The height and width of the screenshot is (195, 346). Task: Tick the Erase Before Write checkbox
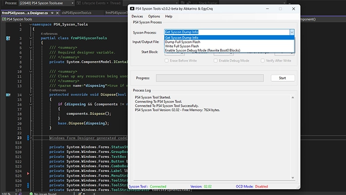coord(167,60)
